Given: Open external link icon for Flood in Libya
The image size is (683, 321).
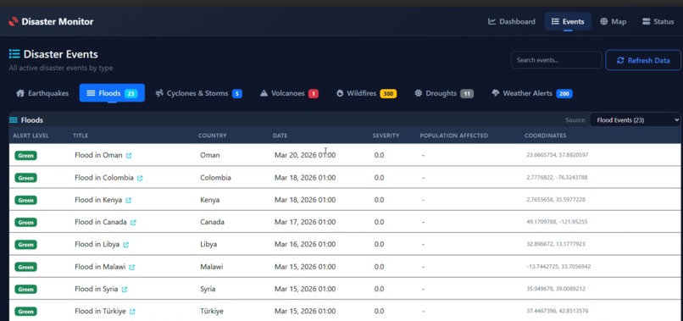Looking at the screenshot, I should 126,245.
